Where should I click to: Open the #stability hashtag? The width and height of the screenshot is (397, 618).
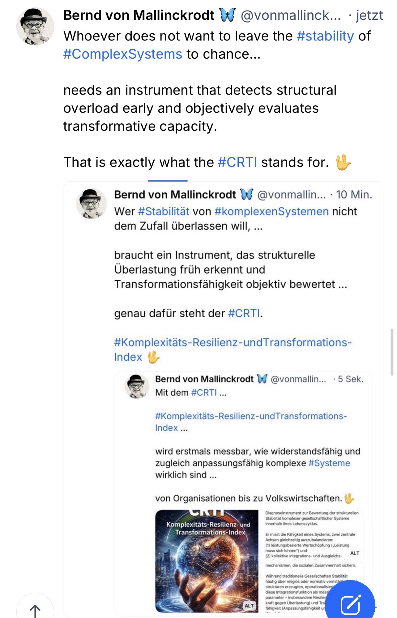(325, 36)
